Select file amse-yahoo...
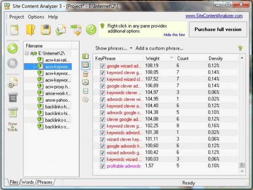The image size is (253, 190). [58, 100]
